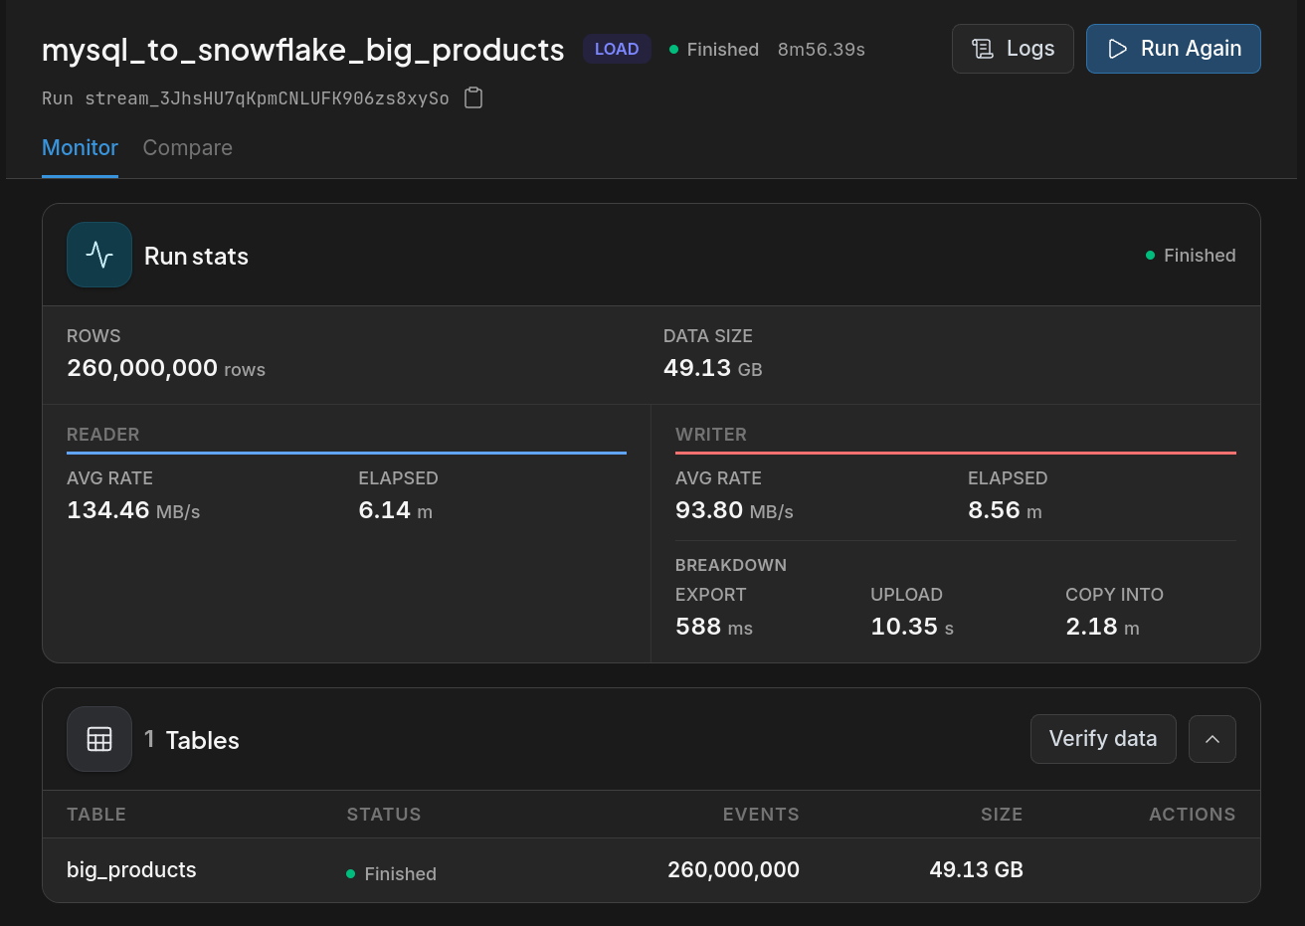The width and height of the screenshot is (1305, 926).
Task: Copy the run stream ID with clipboard icon
Action: tap(473, 97)
